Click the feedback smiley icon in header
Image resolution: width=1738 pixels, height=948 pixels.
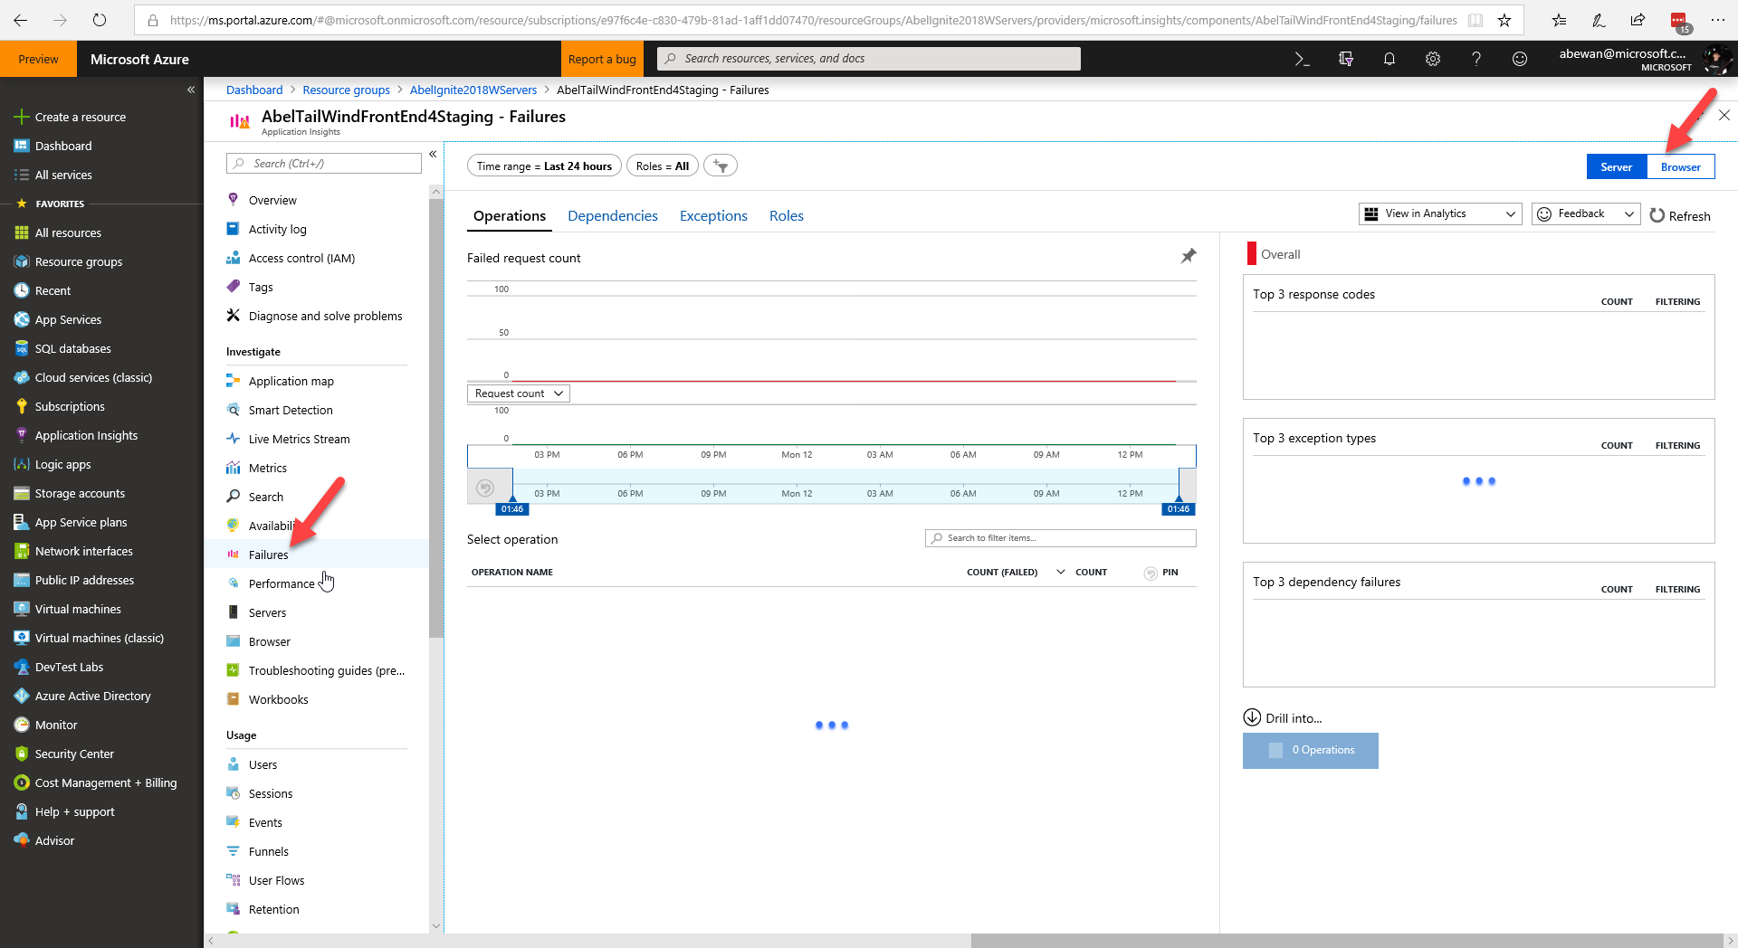[1520, 59]
